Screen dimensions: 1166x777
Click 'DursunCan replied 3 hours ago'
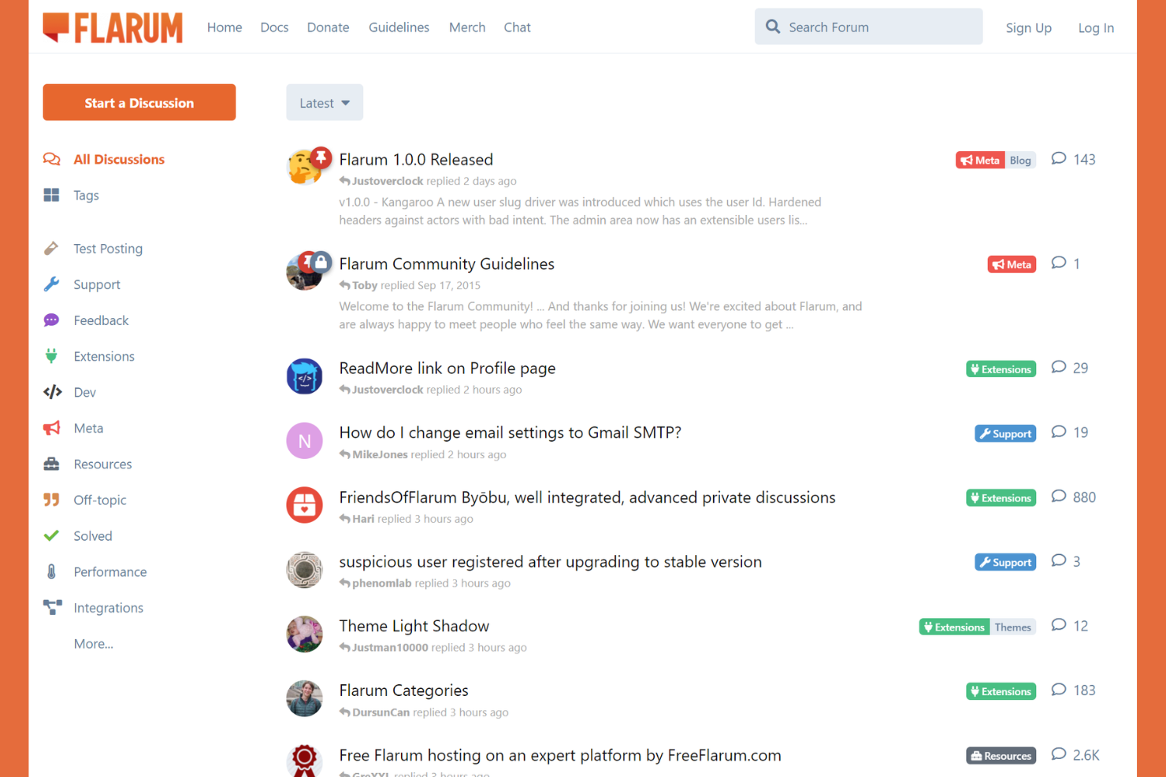[424, 712]
